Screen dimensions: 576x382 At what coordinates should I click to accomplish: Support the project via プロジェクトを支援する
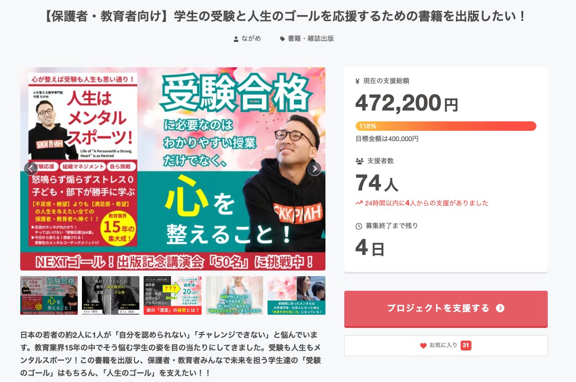(446, 309)
